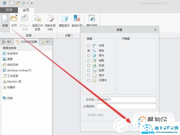Select the Drawing (绘图) radio button
The height and width of the screenshot is (135, 180).
pos(88,70)
